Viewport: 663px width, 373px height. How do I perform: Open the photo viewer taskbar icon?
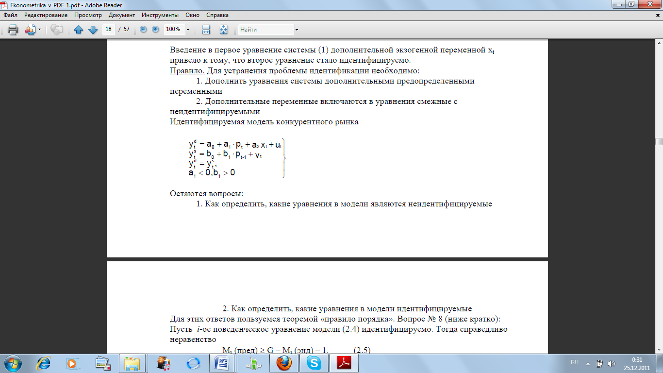(x=103, y=363)
